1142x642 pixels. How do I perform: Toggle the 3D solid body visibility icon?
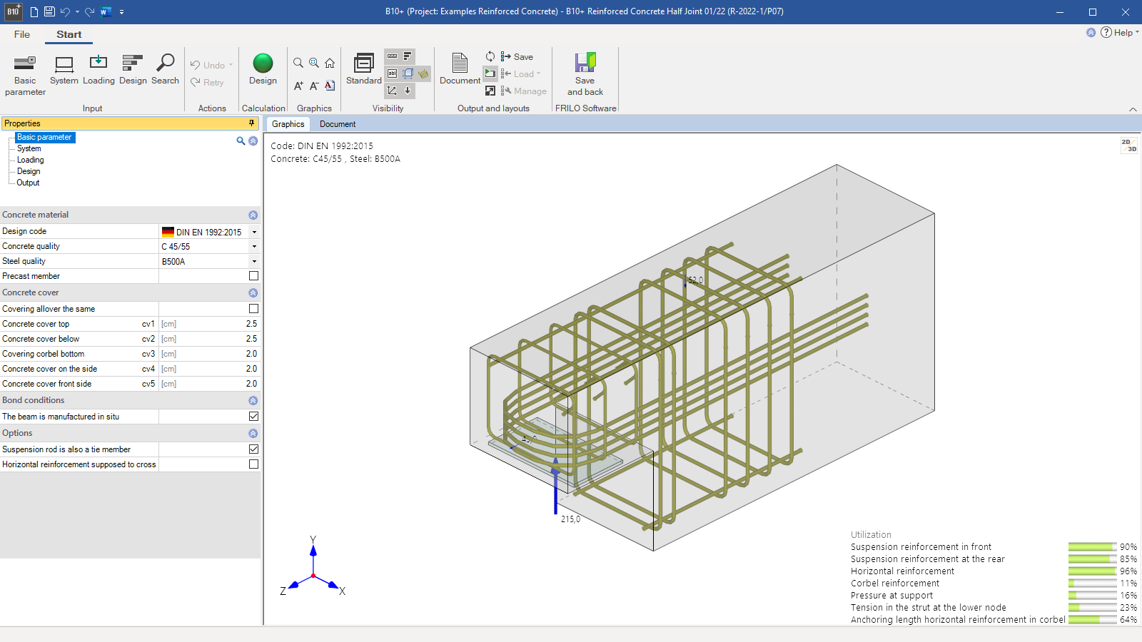(408, 73)
